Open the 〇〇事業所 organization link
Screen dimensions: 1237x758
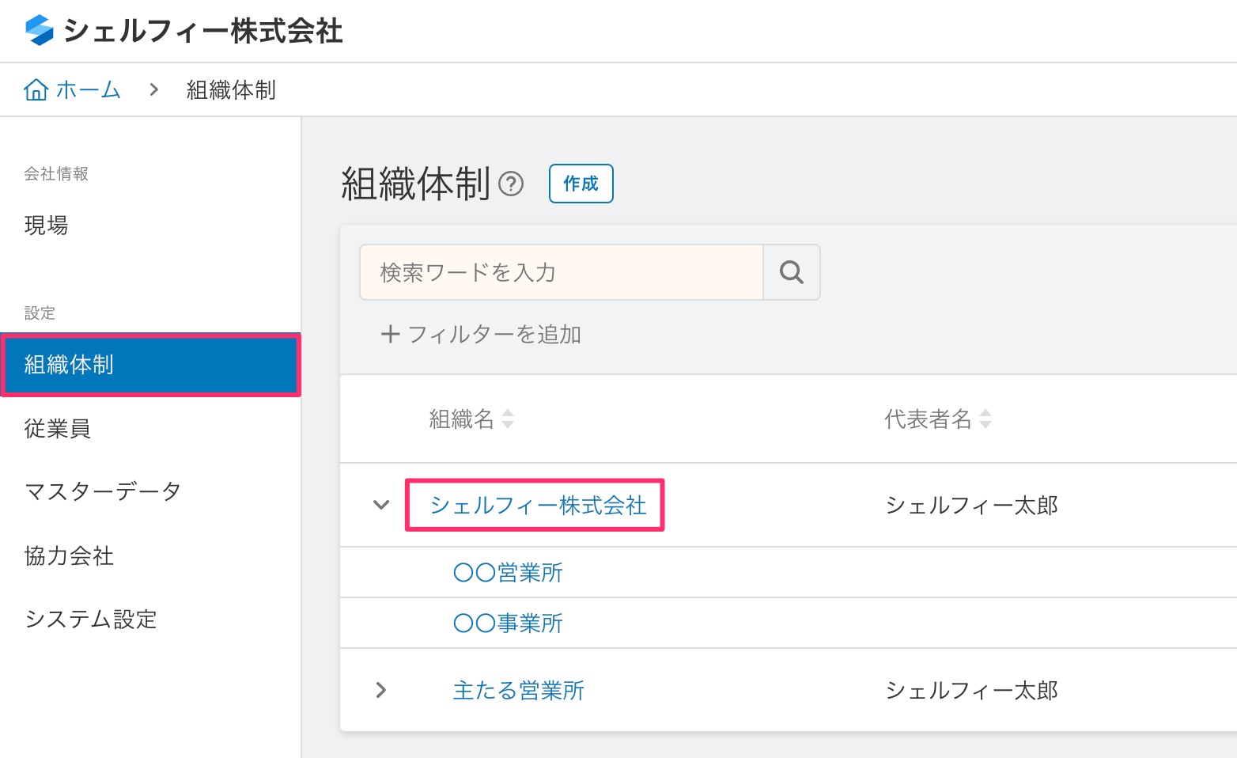[508, 623]
